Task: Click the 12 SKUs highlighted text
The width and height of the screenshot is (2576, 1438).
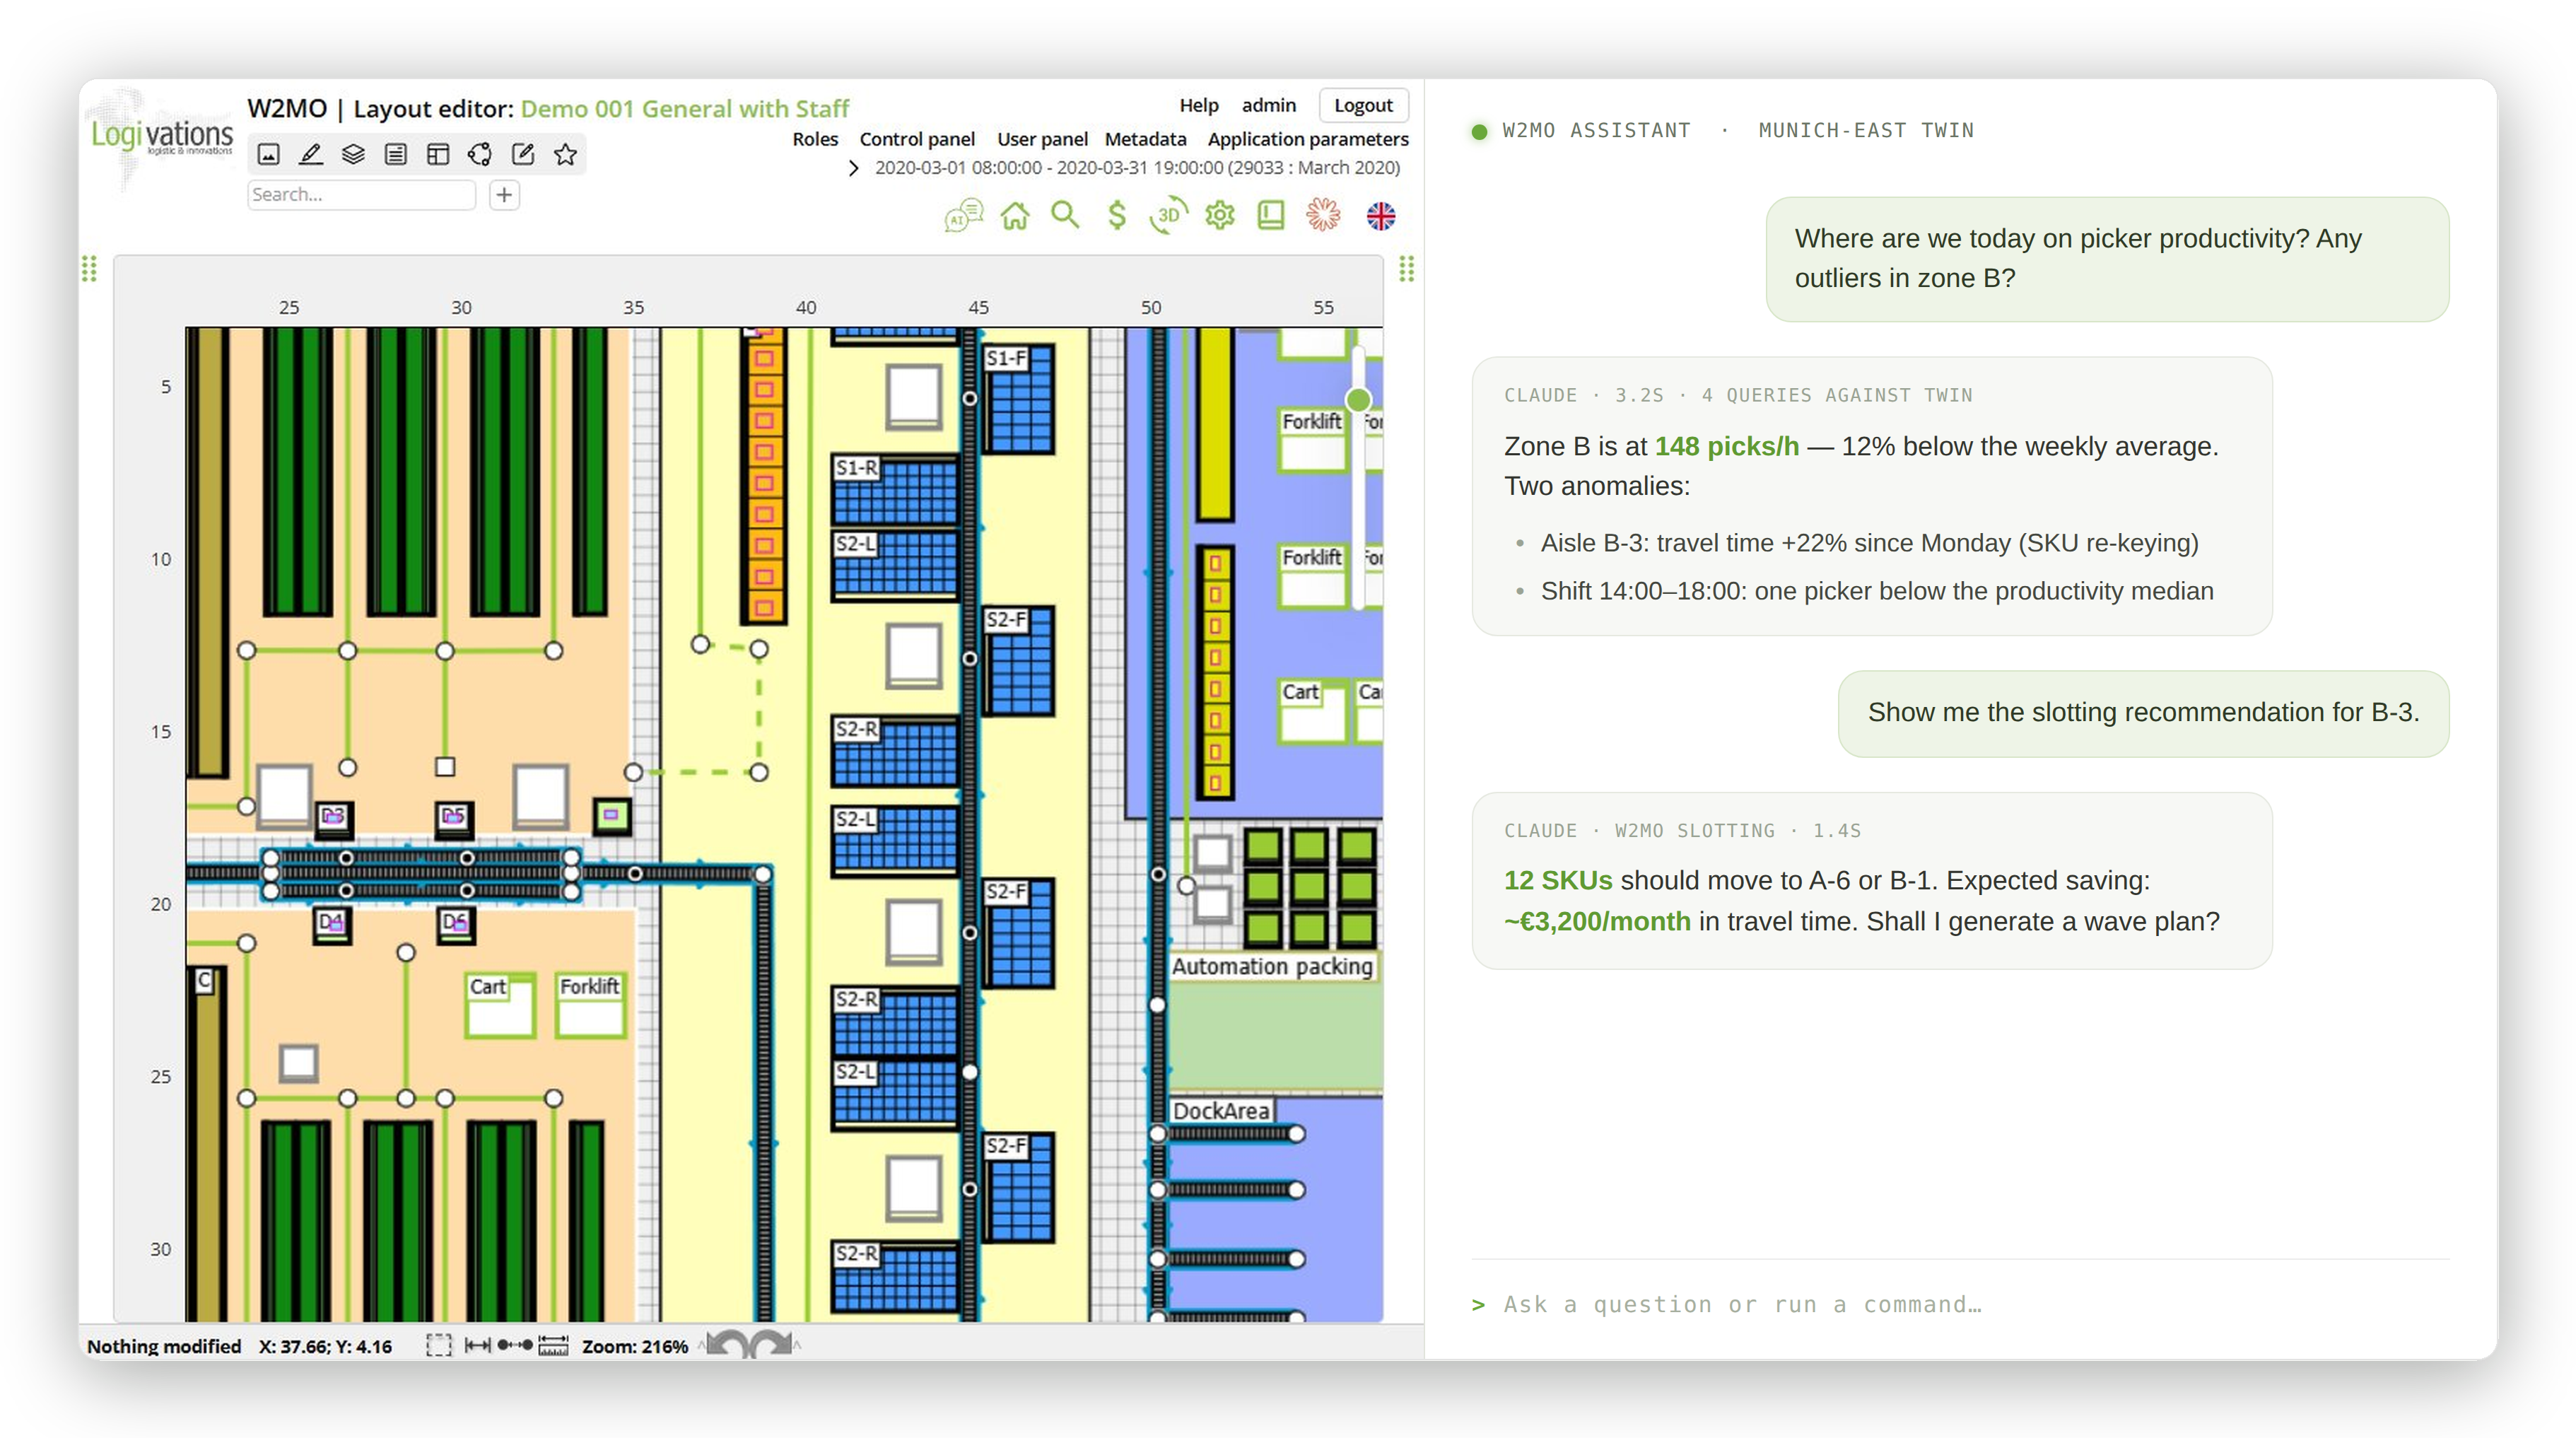Action: pyautogui.click(x=1558, y=880)
